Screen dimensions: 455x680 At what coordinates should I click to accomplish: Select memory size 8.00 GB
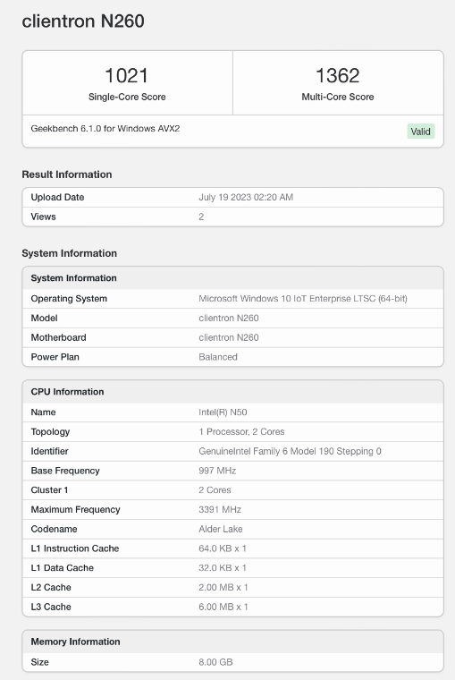click(x=215, y=662)
